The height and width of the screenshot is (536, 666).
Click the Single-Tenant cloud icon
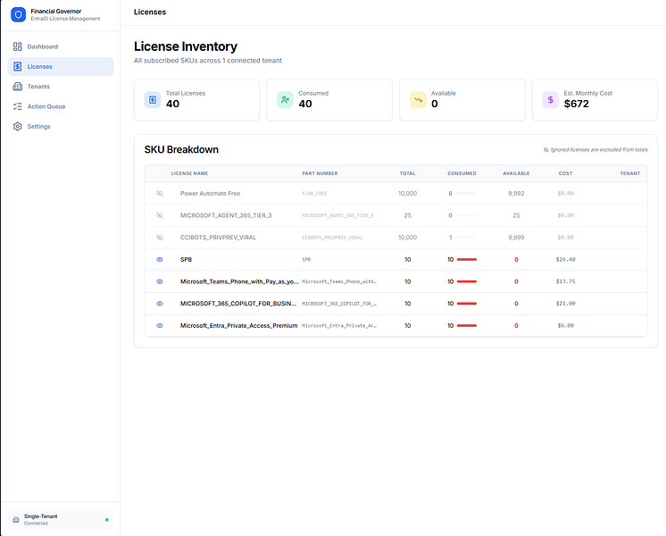coord(16,519)
